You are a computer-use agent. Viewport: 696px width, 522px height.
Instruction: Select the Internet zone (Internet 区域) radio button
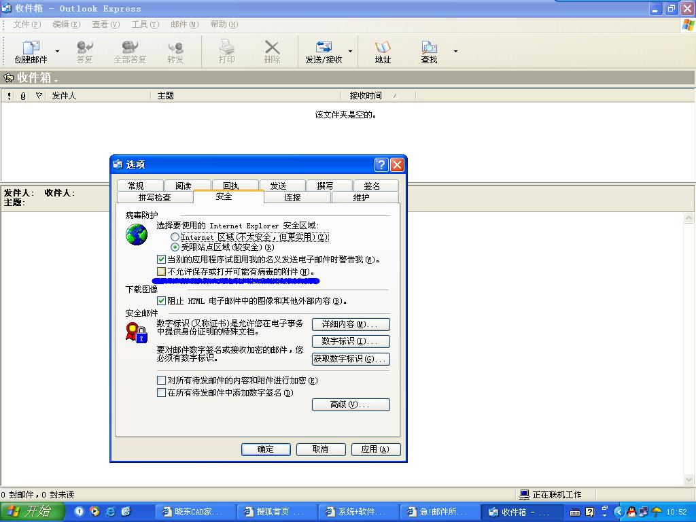(x=175, y=237)
